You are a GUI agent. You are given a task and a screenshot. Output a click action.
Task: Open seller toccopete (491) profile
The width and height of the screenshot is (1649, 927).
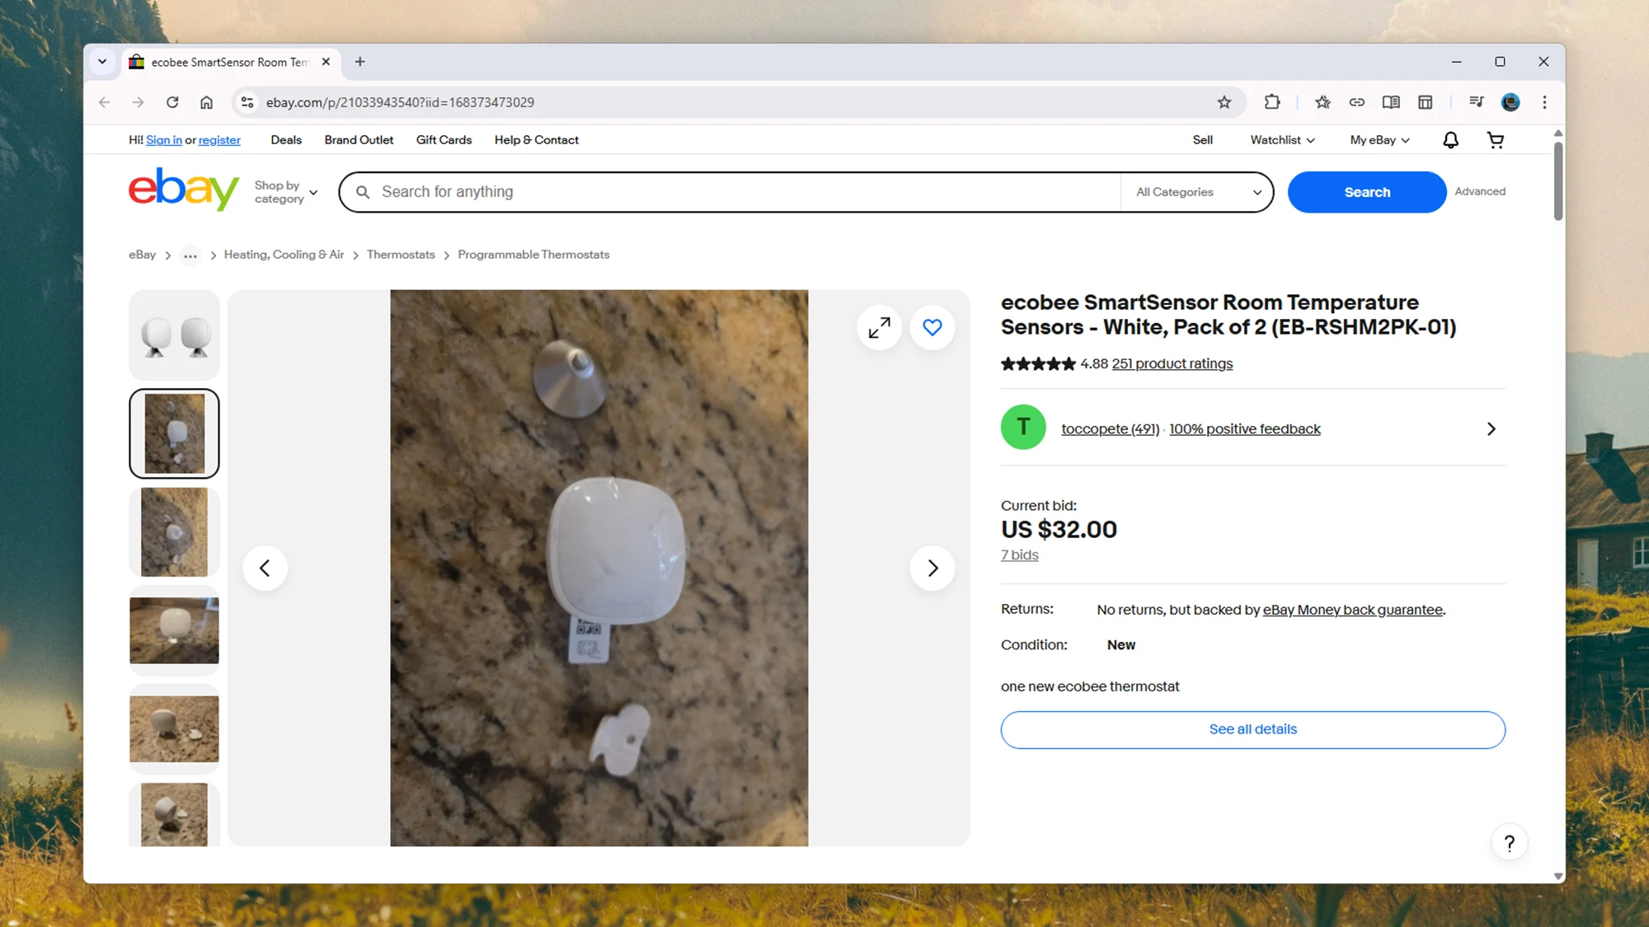(x=1110, y=428)
